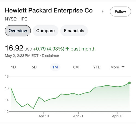
Task: Open the Financials tab
Action: coord(74,31)
